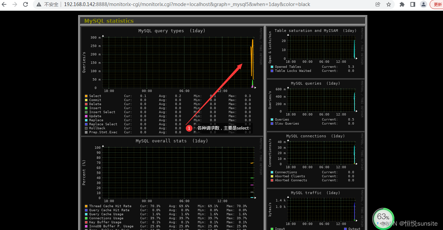Screen dimensions: 443x230
Task: Click the Input legend label in MySQL traffic
Action: 280,229
